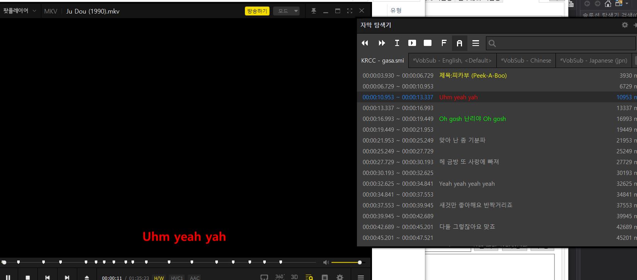Click the 00:00:11 elapsed time display
Viewport: 637px width, 280px height.
click(112, 278)
